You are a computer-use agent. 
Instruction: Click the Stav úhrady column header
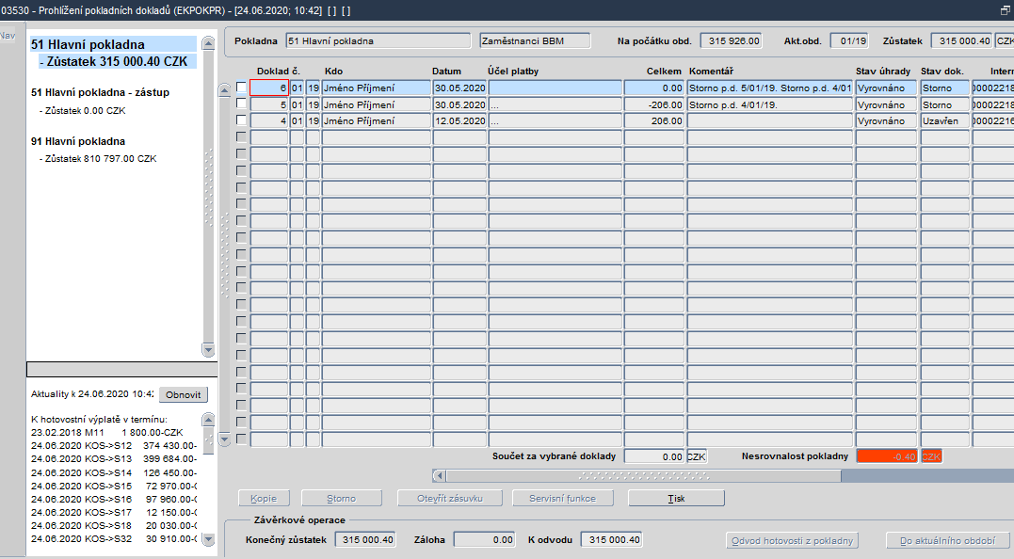point(883,72)
